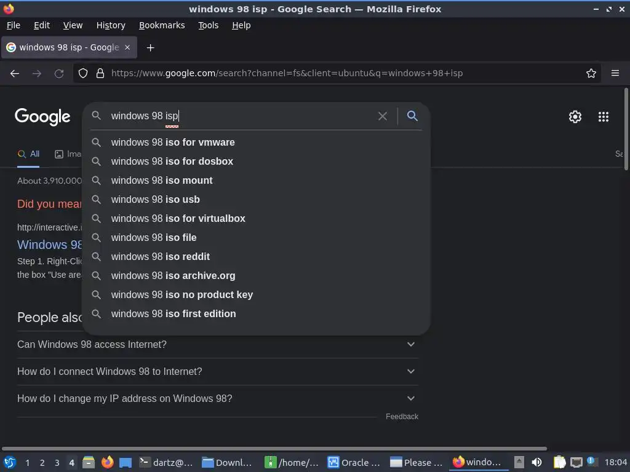This screenshot has height=472, width=630.
Task: Show desktop using the blue taskbar icon
Action: click(x=126, y=463)
